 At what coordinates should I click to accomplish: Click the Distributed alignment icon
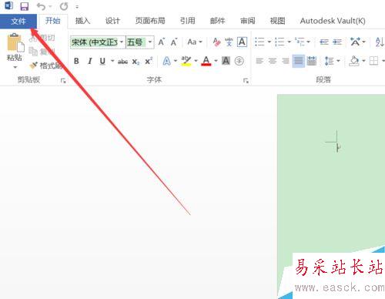(311, 61)
